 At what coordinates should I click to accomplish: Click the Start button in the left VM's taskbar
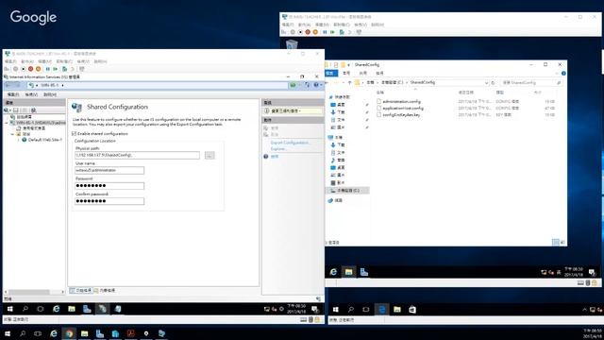click(10, 309)
